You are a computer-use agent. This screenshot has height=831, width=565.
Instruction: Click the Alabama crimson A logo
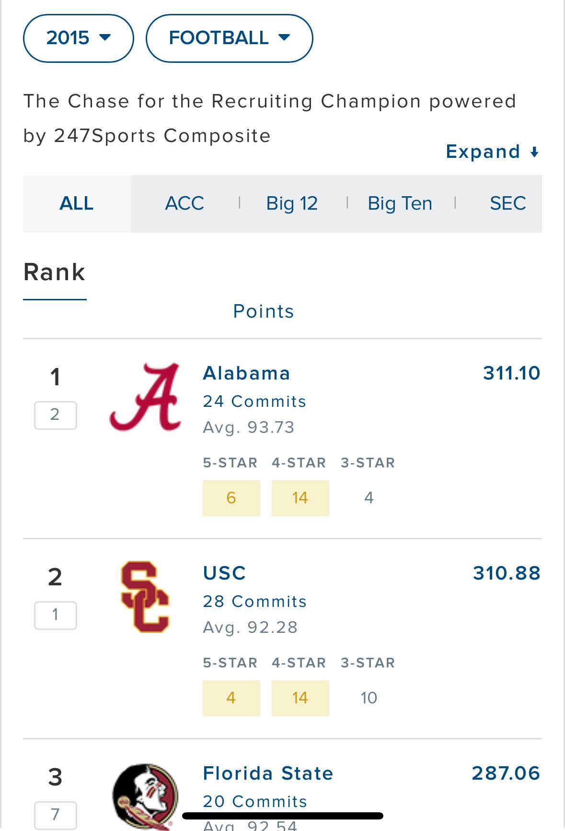(x=145, y=397)
